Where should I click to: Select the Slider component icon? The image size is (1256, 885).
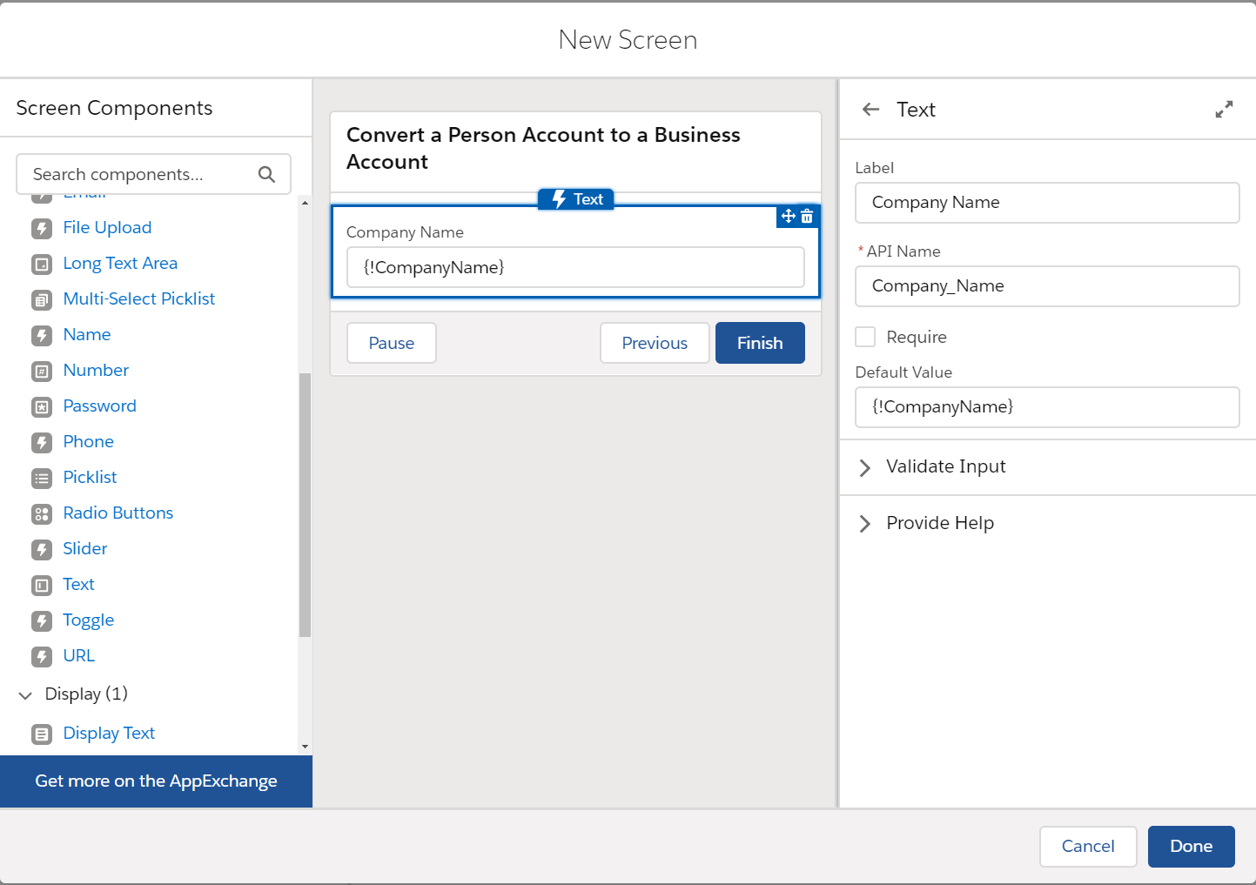(x=42, y=549)
